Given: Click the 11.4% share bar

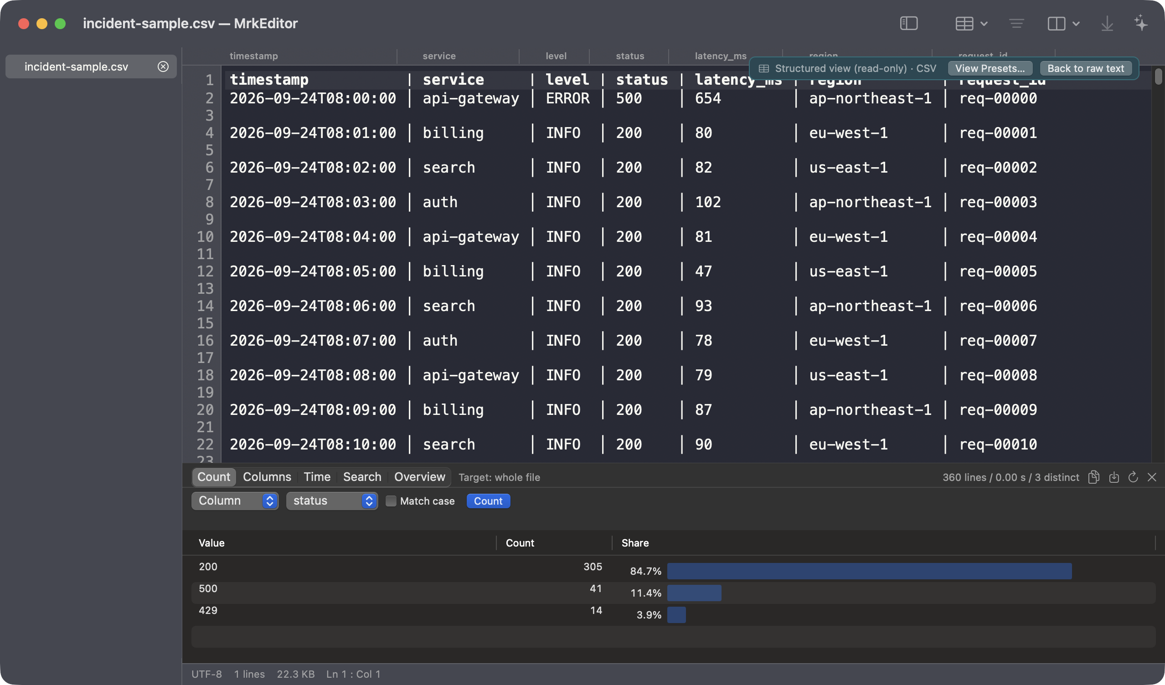Looking at the screenshot, I should coord(694,593).
